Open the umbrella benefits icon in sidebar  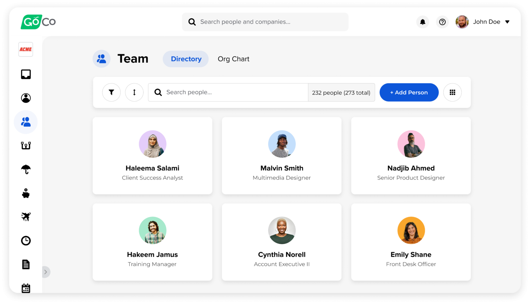pos(26,169)
